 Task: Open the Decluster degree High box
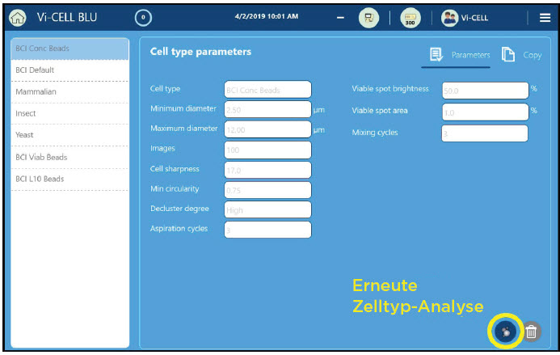click(x=267, y=209)
